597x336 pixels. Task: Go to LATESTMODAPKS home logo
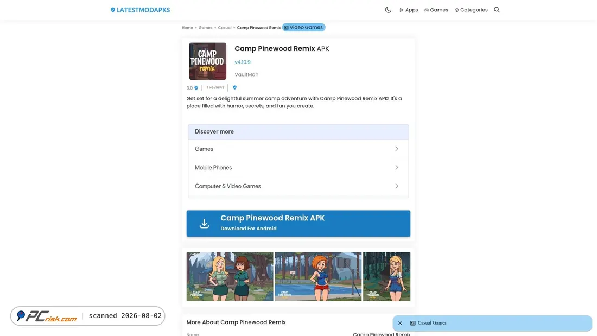(140, 10)
